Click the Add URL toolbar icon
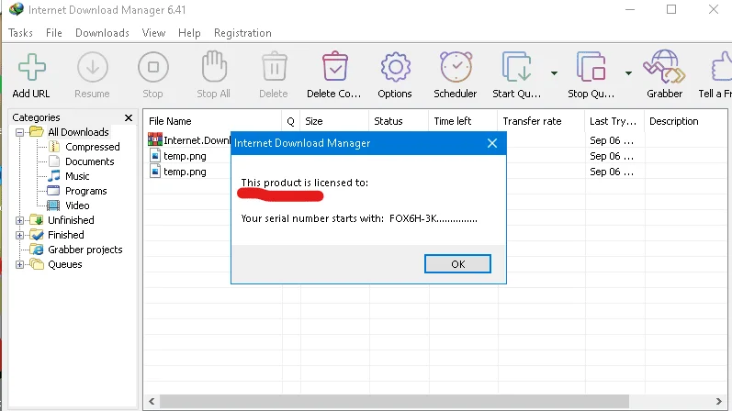 coord(31,68)
